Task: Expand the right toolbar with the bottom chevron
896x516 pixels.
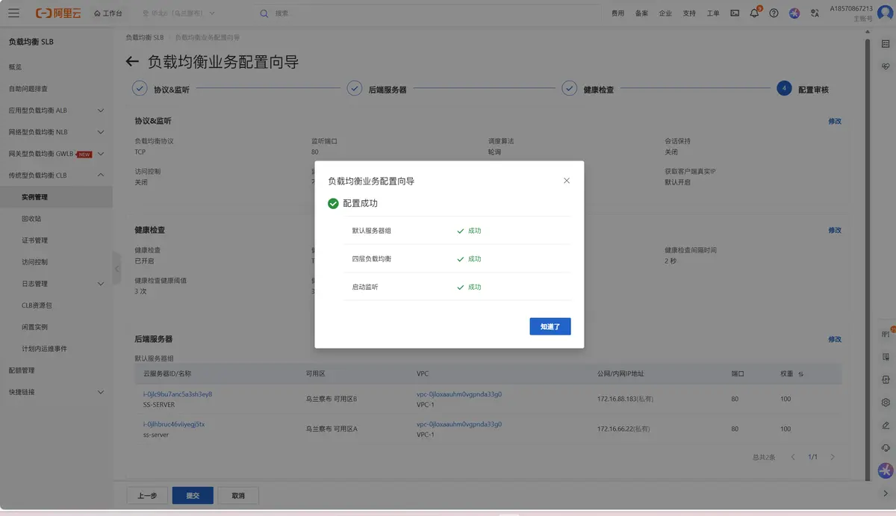Action: coord(886,493)
